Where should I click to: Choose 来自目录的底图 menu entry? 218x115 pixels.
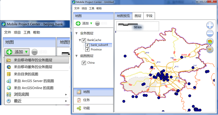(x=37, y=74)
